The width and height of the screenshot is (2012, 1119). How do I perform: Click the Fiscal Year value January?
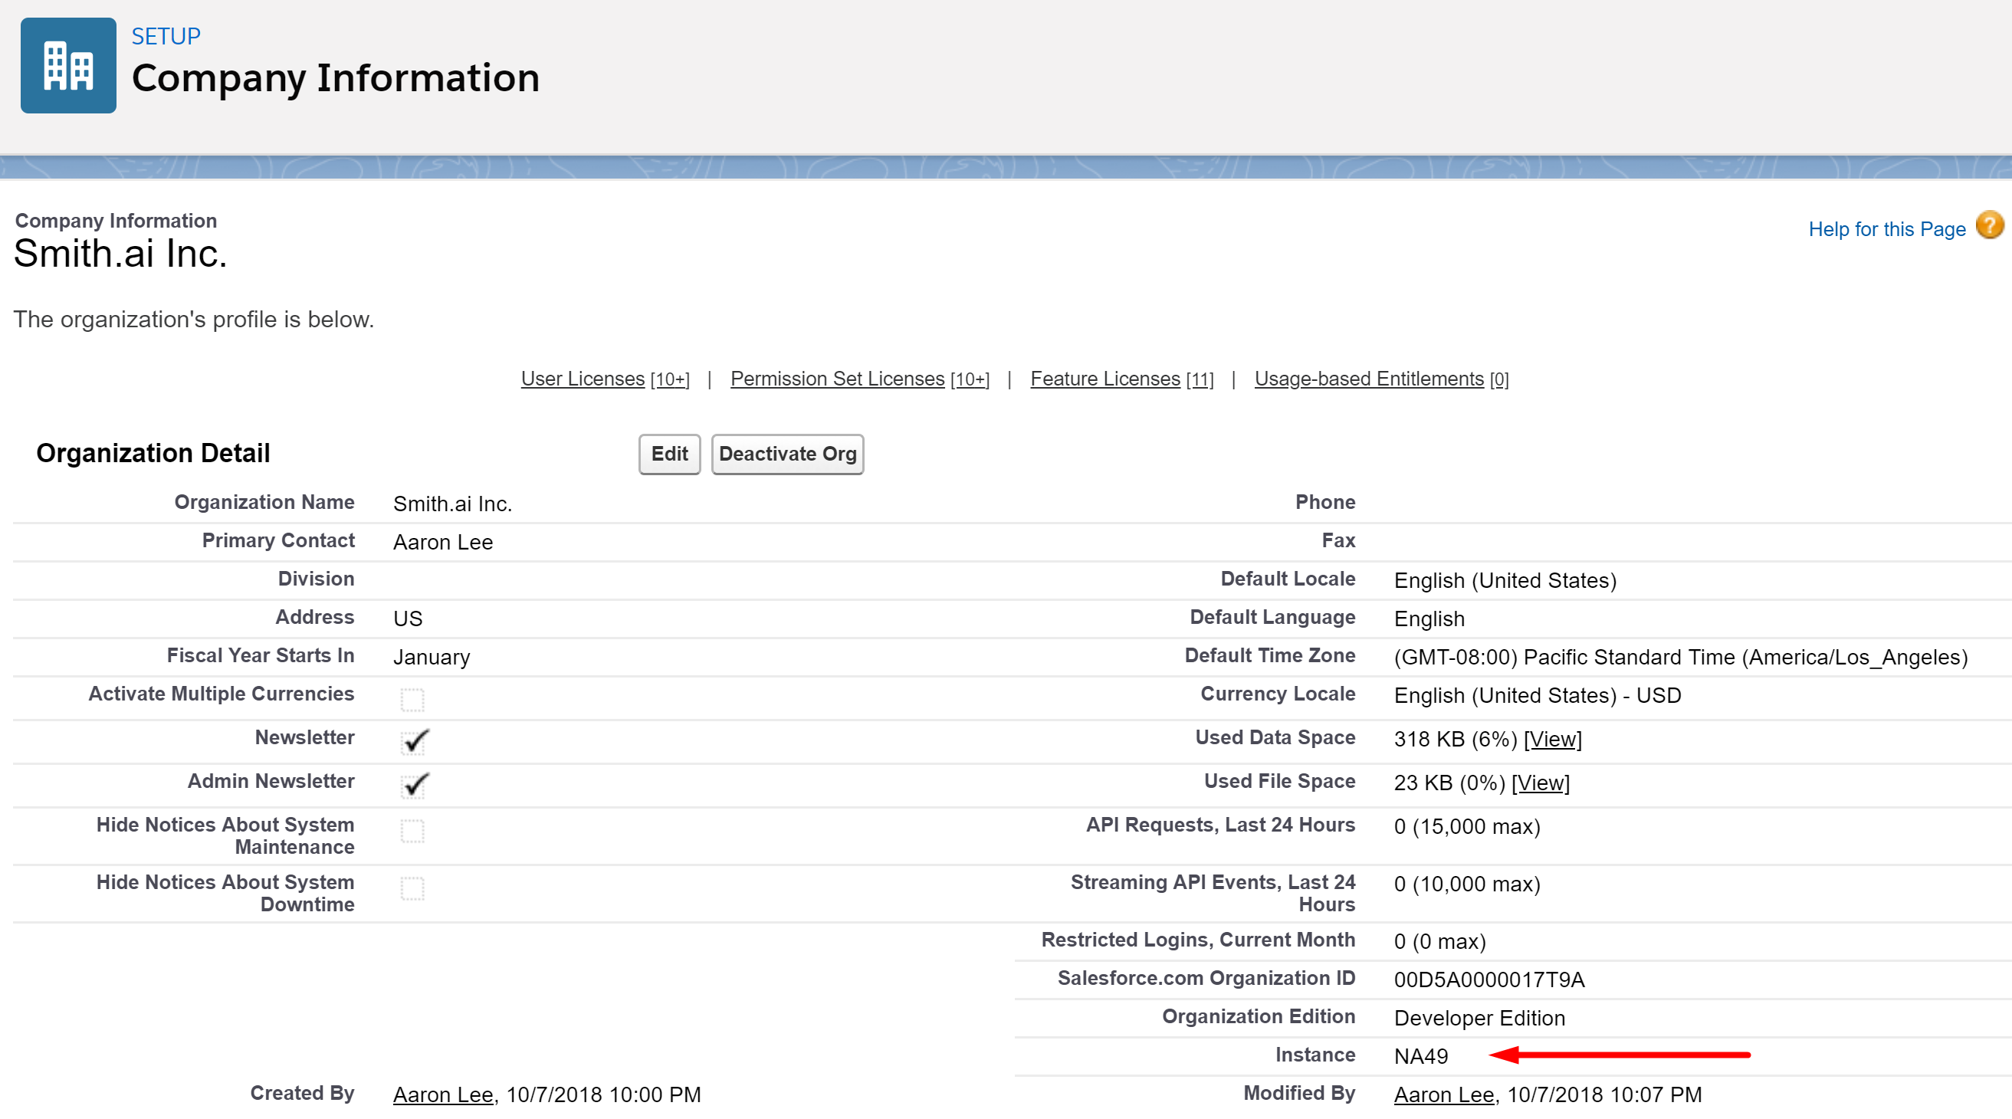click(431, 658)
